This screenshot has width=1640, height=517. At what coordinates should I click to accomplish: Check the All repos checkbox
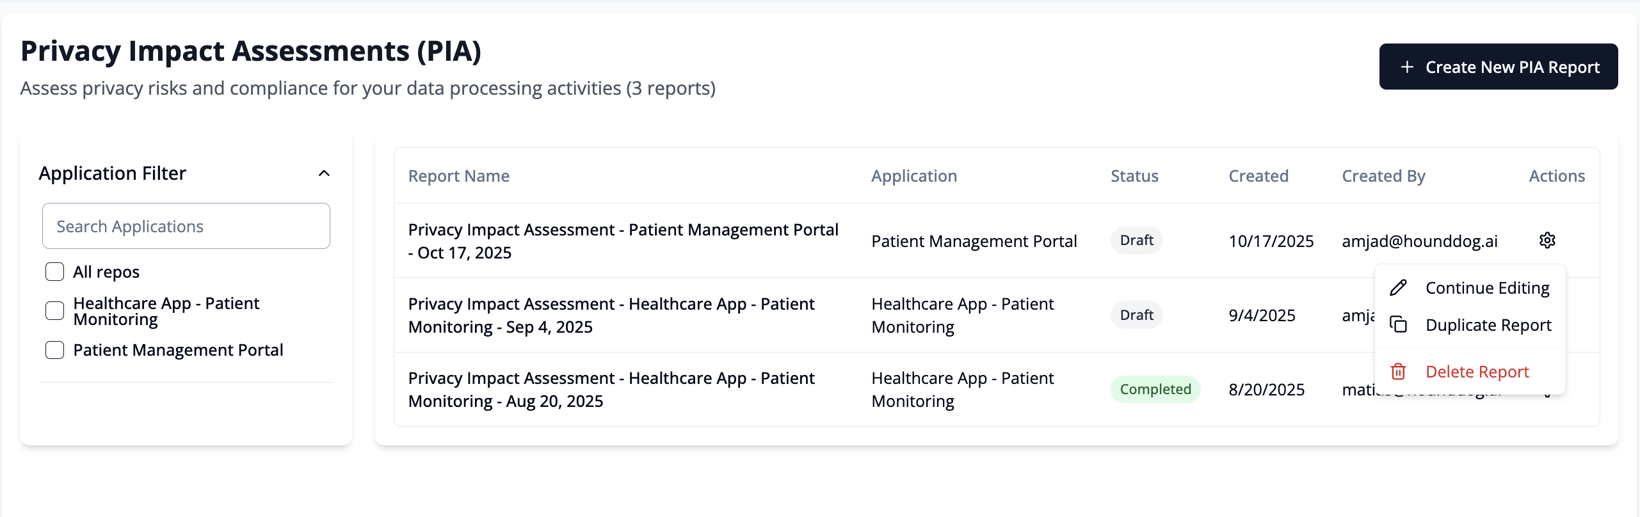click(x=55, y=272)
